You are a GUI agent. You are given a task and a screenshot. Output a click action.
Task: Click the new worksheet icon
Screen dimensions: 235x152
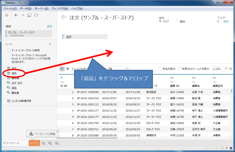coord(43,143)
